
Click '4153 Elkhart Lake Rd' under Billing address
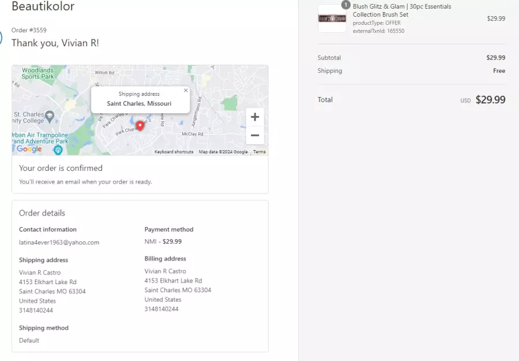[x=173, y=281]
